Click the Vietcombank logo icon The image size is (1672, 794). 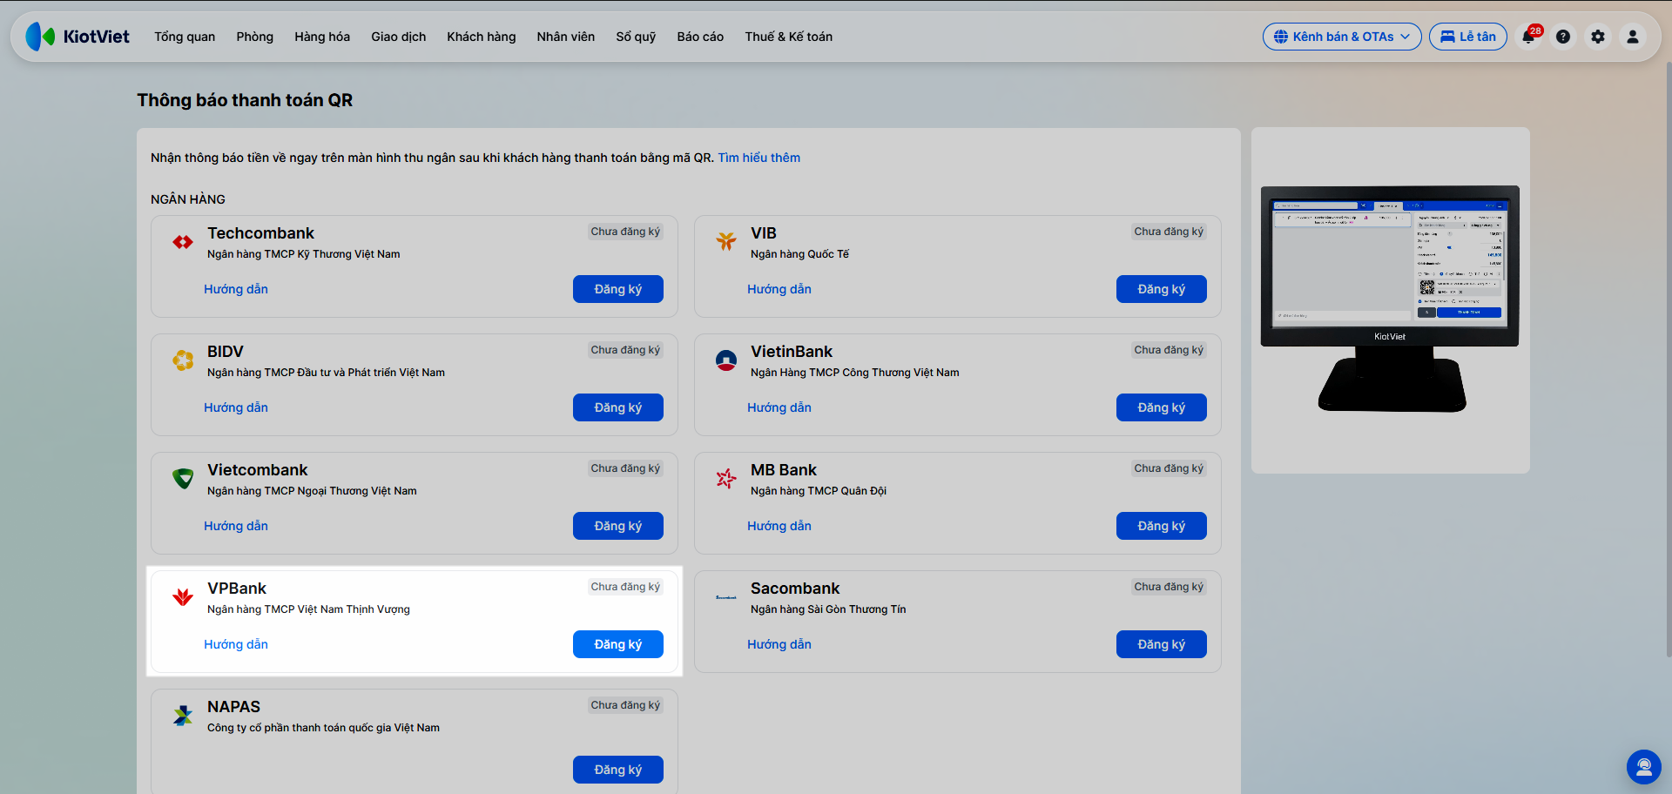[183, 479]
